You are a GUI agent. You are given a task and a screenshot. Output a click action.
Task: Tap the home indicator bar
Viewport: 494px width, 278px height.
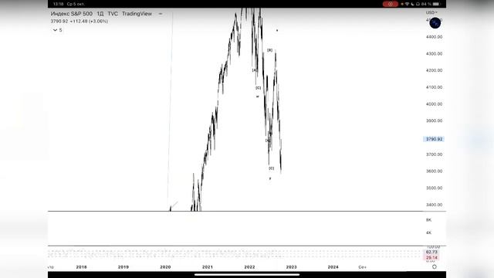click(x=247, y=275)
